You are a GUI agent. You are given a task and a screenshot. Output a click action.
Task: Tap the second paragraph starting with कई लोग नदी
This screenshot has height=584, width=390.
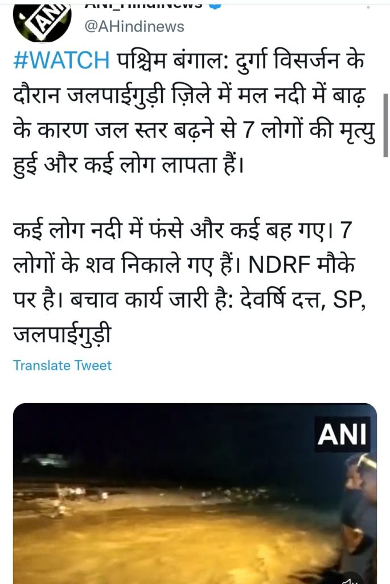click(190, 281)
